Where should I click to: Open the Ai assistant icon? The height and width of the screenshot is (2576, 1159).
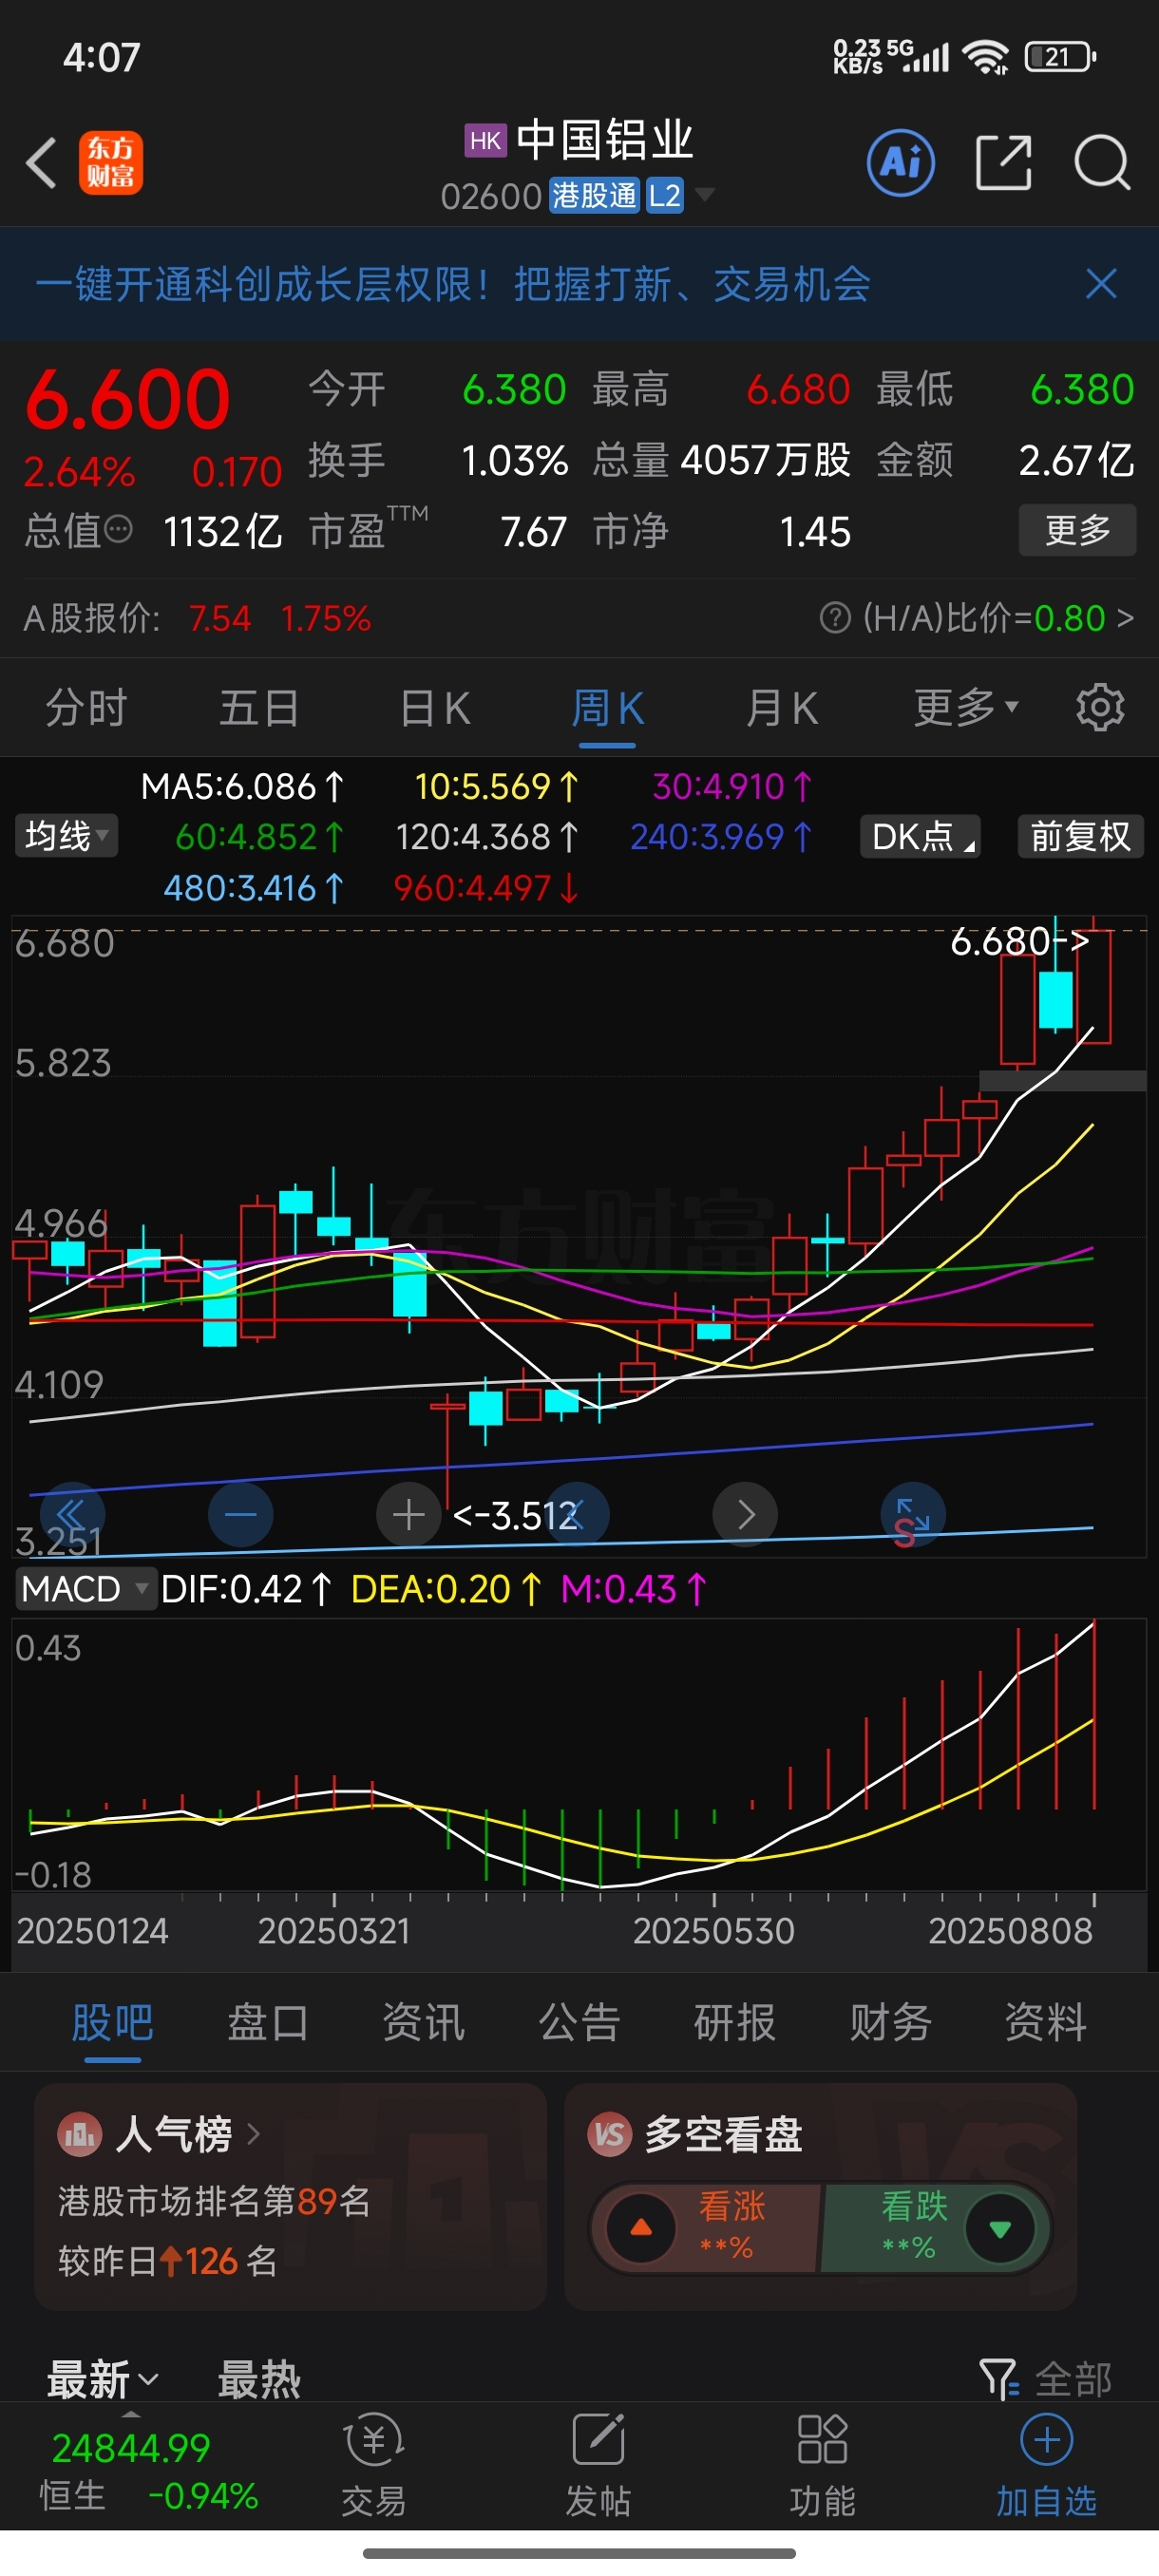coord(900,162)
